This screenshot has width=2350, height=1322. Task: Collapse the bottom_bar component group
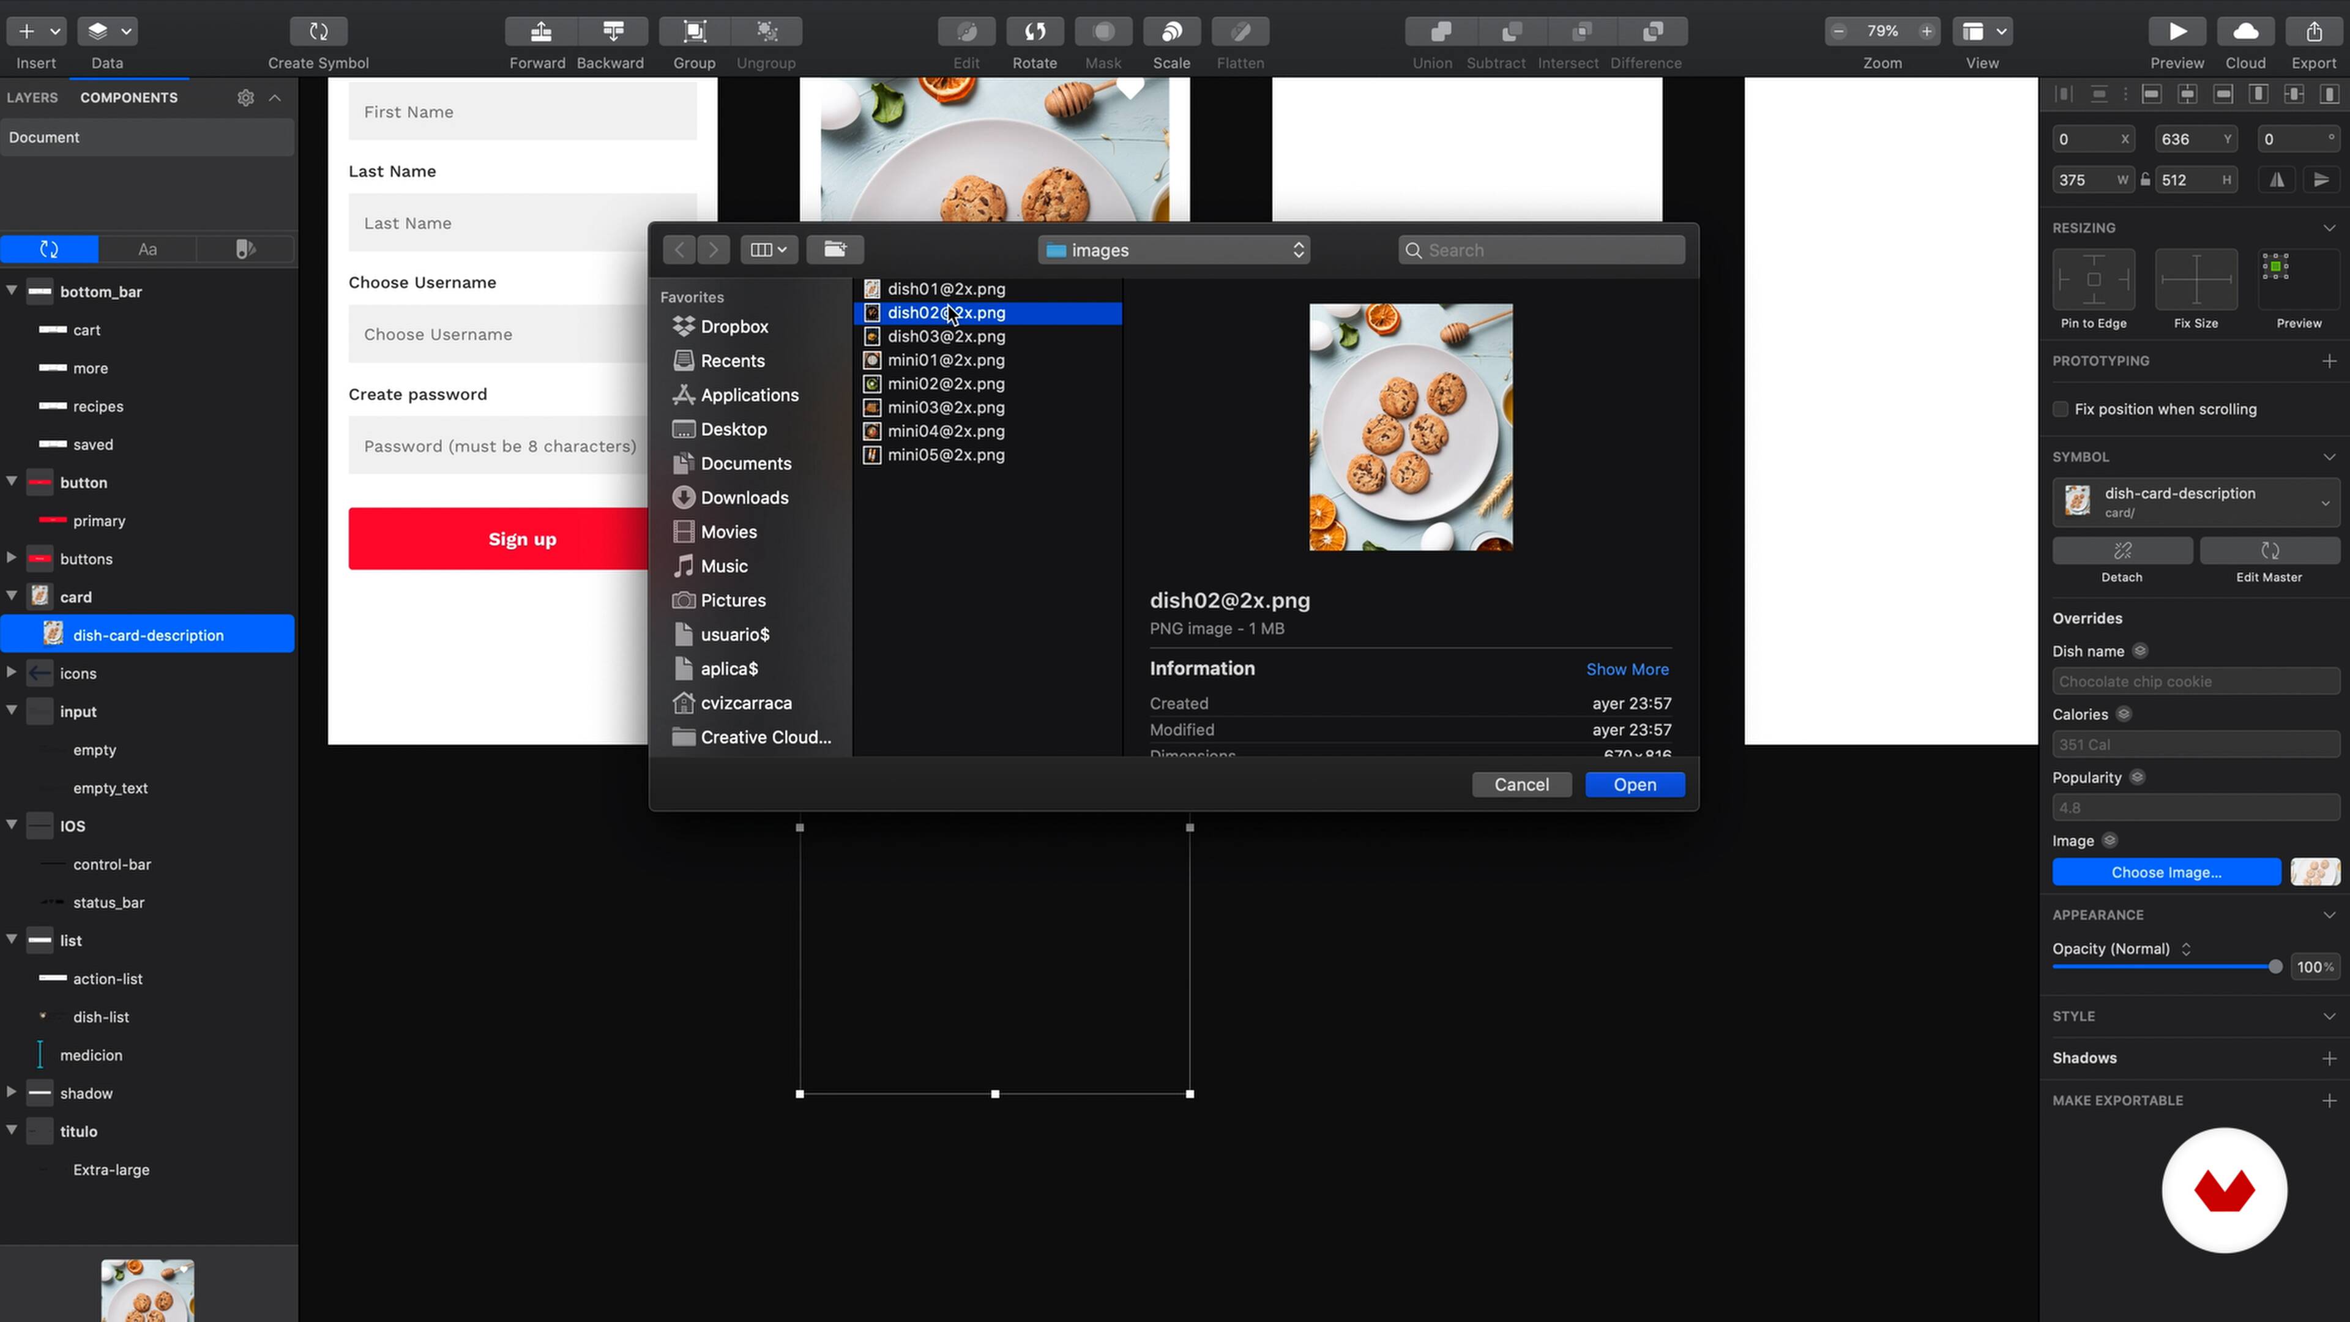pyautogui.click(x=12, y=291)
